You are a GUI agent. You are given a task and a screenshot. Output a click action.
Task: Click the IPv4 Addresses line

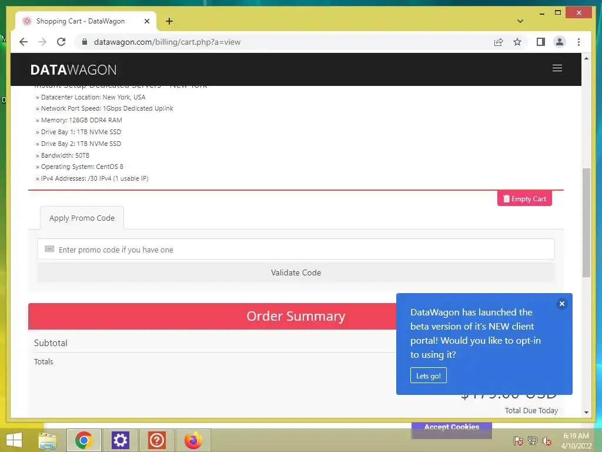point(92,178)
